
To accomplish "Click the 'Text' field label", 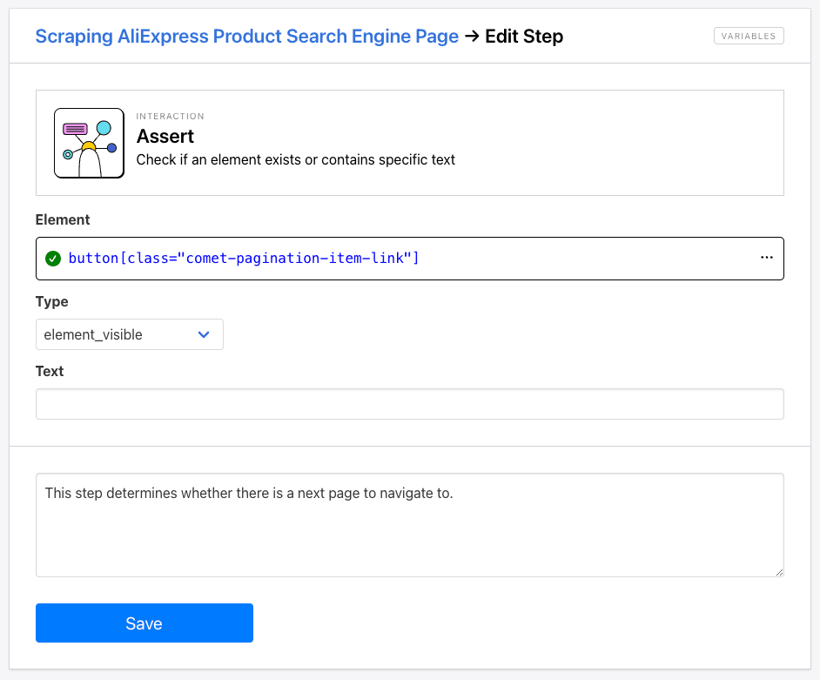I will (50, 372).
